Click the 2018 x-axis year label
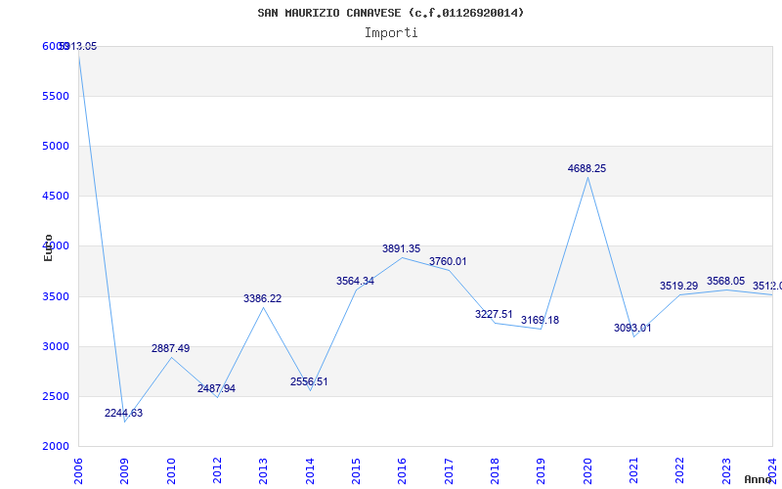 coord(495,471)
